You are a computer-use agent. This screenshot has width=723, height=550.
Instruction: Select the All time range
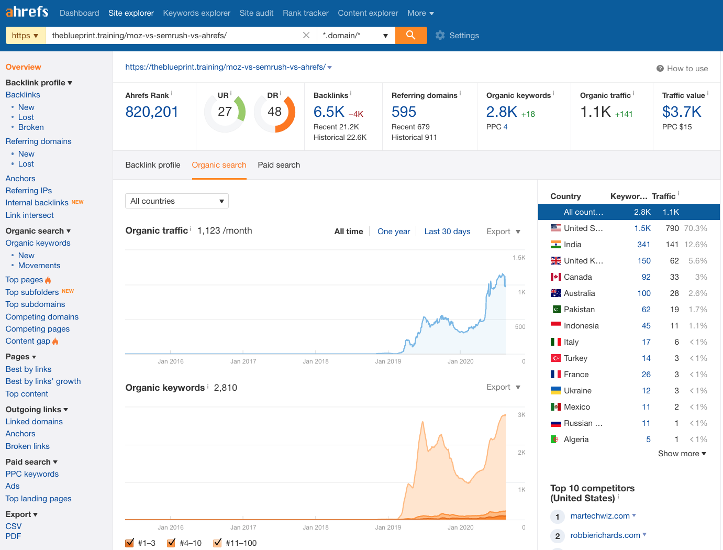[x=349, y=232]
